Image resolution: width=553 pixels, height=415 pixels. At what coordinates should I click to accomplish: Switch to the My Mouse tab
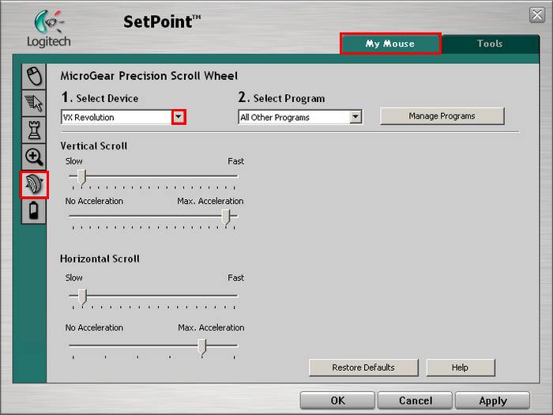pyautogui.click(x=390, y=43)
